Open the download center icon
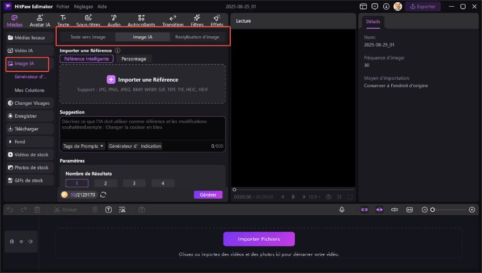Image resolution: width=482 pixels, height=273 pixels. [386, 6]
